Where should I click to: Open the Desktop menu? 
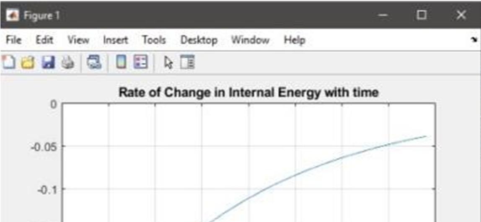click(x=199, y=40)
